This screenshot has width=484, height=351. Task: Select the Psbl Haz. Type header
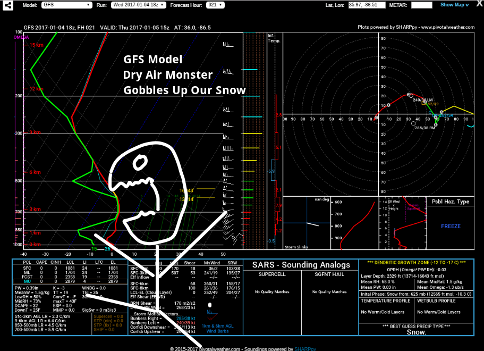[451, 202]
